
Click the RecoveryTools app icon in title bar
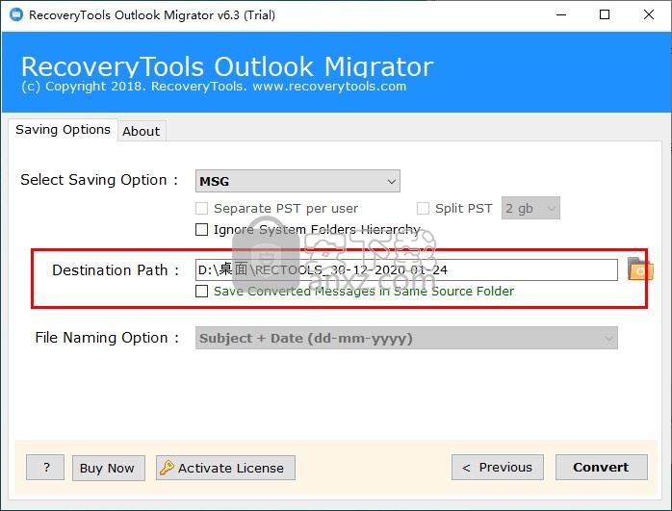click(15, 15)
